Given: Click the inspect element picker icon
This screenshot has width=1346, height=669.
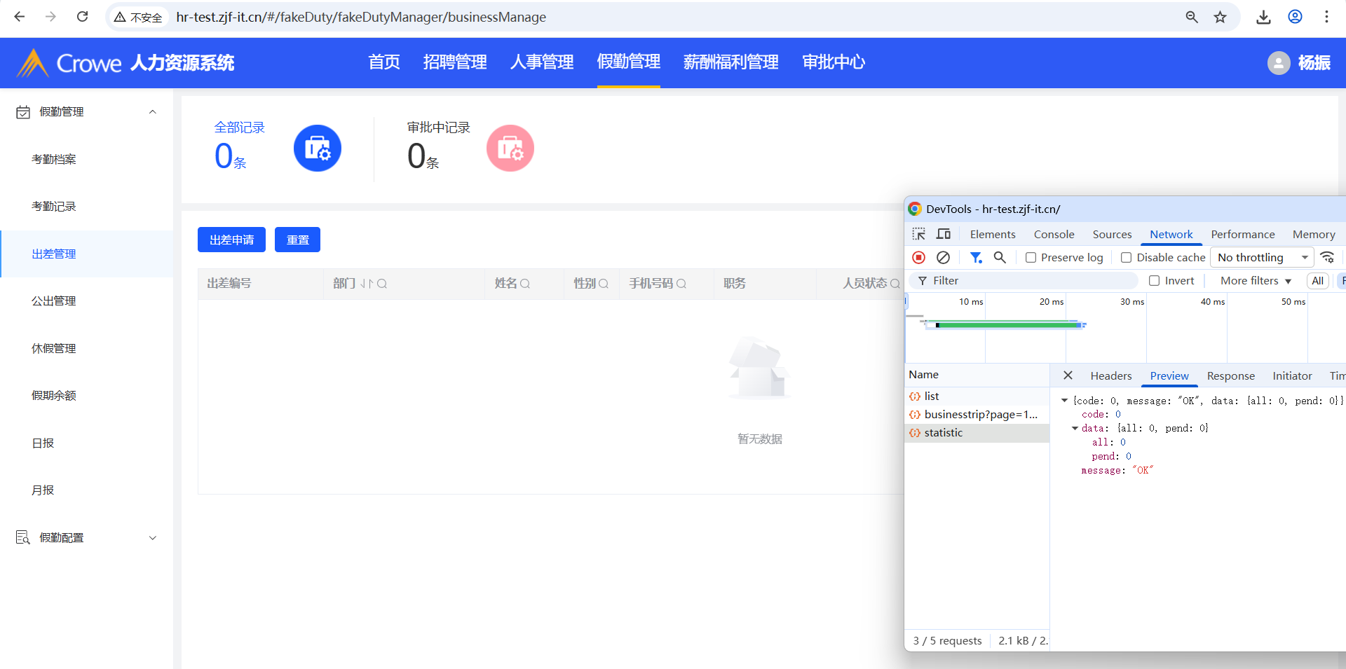Looking at the screenshot, I should pos(918,234).
